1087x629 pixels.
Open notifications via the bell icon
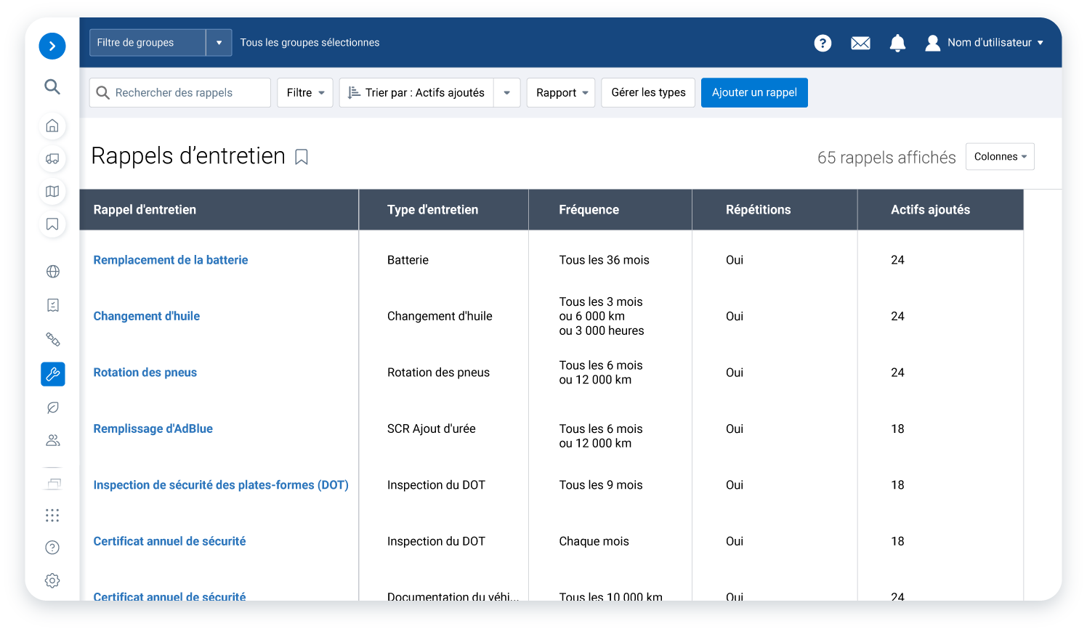tap(897, 43)
